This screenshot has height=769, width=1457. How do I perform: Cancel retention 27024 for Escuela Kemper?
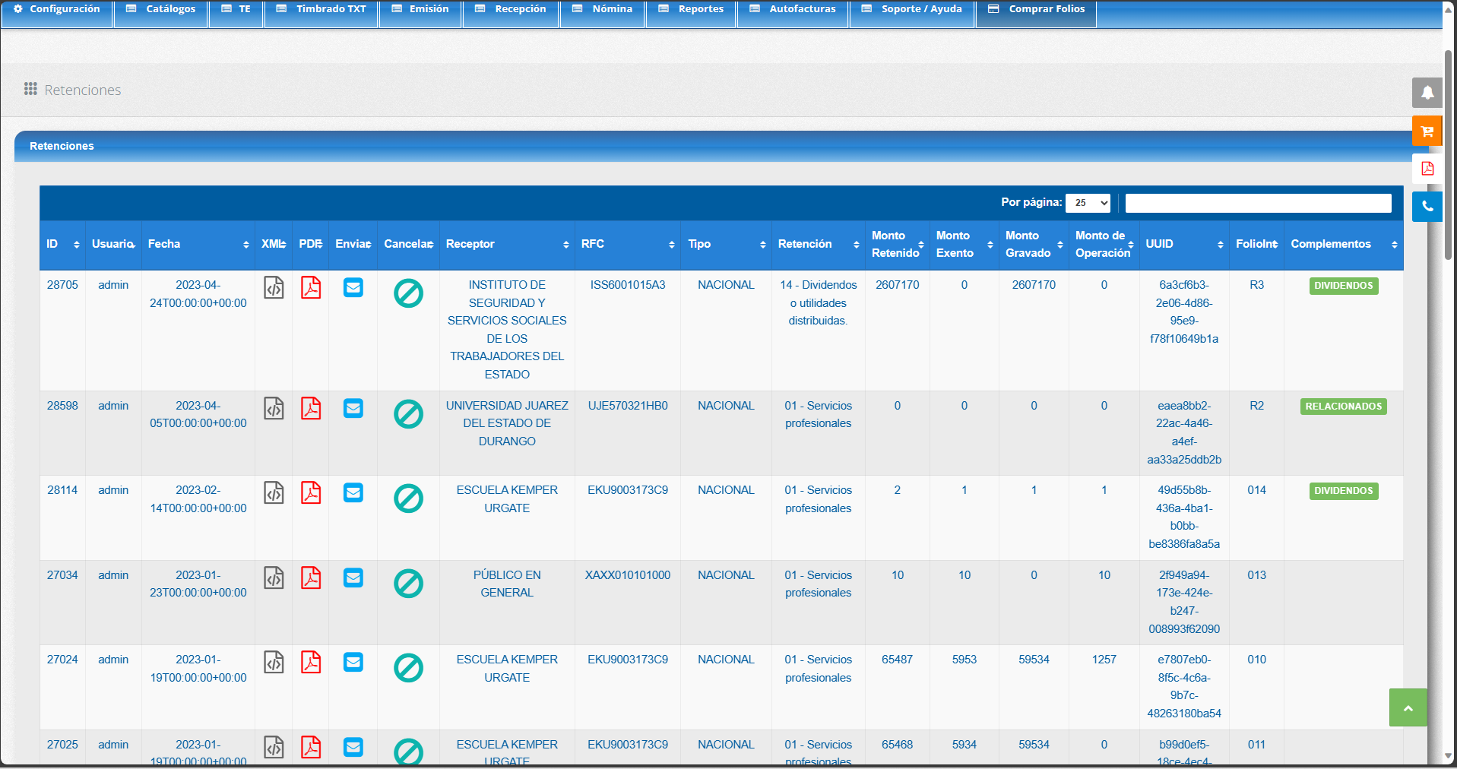[408, 668]
